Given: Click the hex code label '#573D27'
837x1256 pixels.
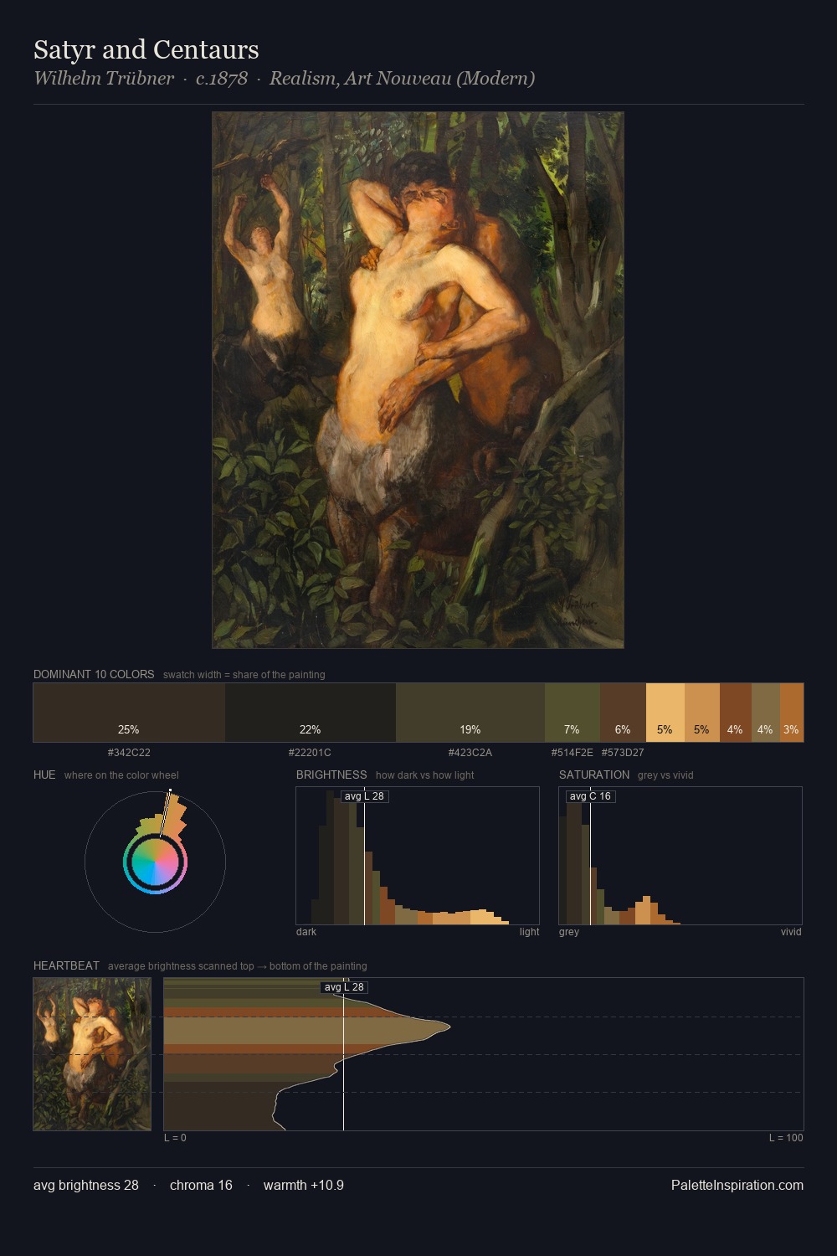Looking at the screenshot, I should (623, 752).
